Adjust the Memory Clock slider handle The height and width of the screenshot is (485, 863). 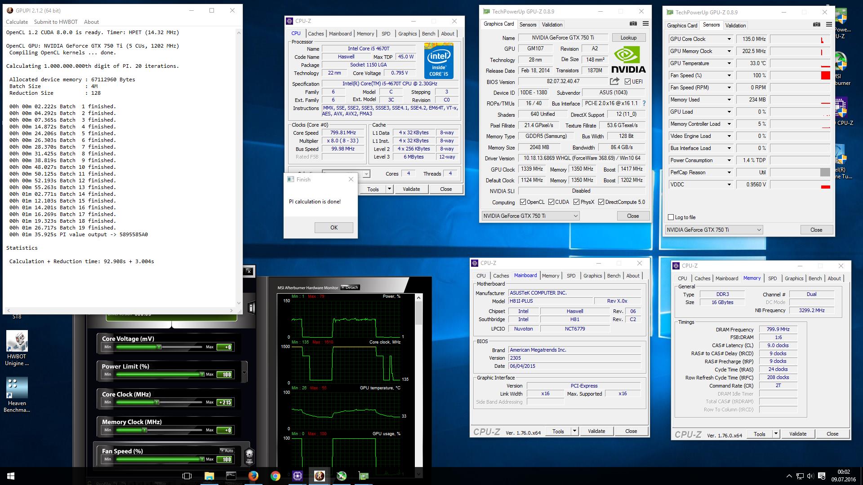[144, 430]
